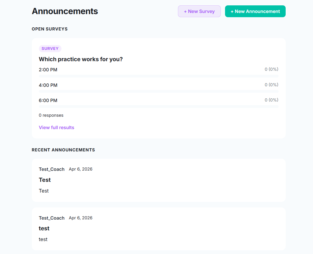Open the announcement titled 'Test'
The image size is (313, 254).
click(45, 180)
